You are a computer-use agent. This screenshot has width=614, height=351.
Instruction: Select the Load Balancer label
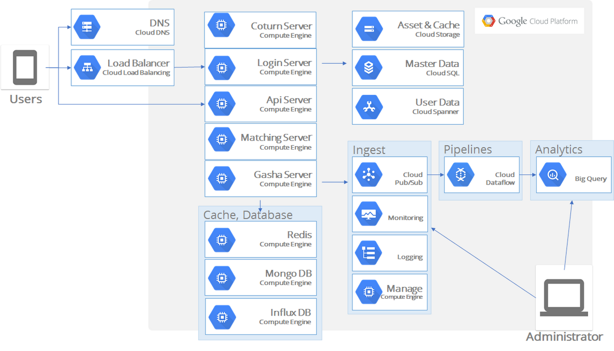coord(138,63)
